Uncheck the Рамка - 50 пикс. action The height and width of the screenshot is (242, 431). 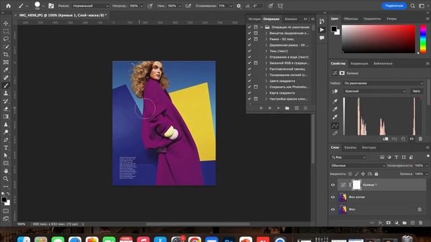[x=250, y=39]
